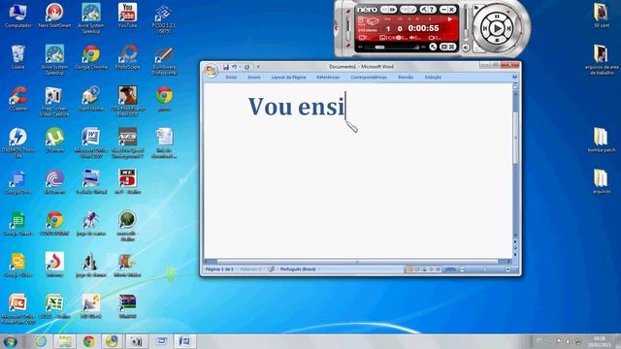Open Chrome from the taskbar

[x=88, y=341]
